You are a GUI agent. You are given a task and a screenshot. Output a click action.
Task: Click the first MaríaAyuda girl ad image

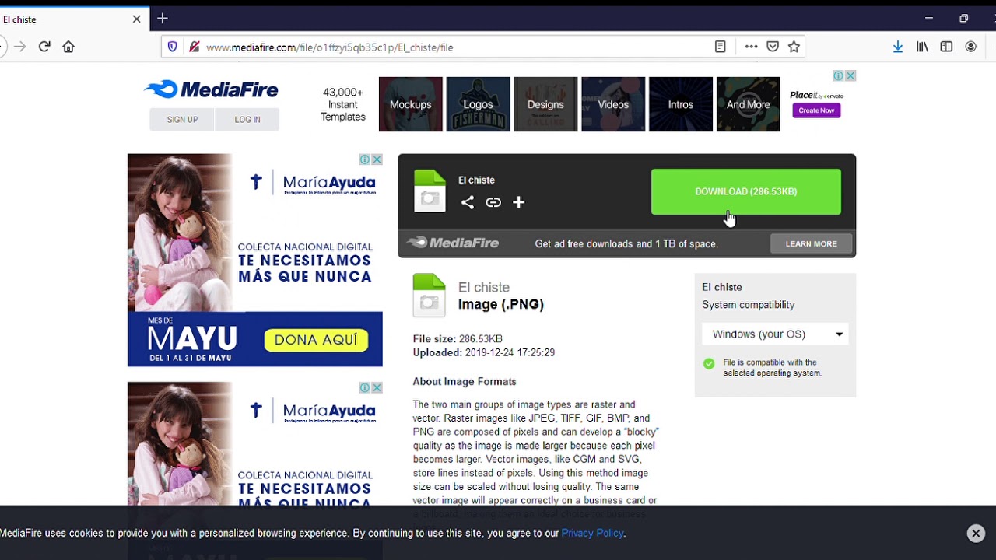tap(180, 233)
